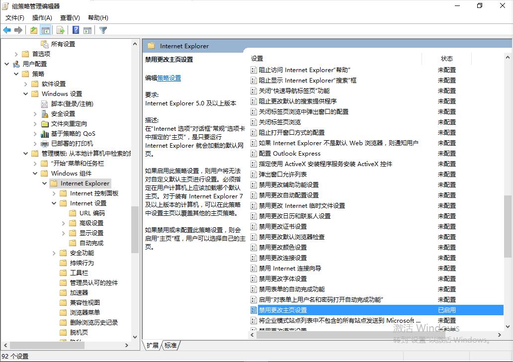Click the Back navigation arrow icon

pos(7,30)
